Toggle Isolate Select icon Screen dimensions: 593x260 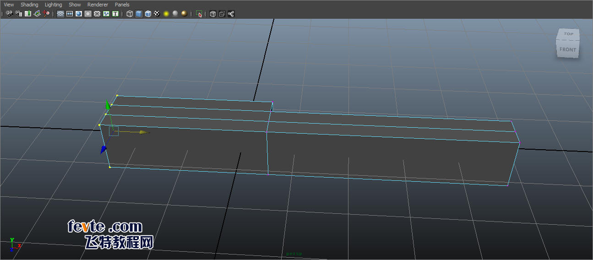click(199, 14)
